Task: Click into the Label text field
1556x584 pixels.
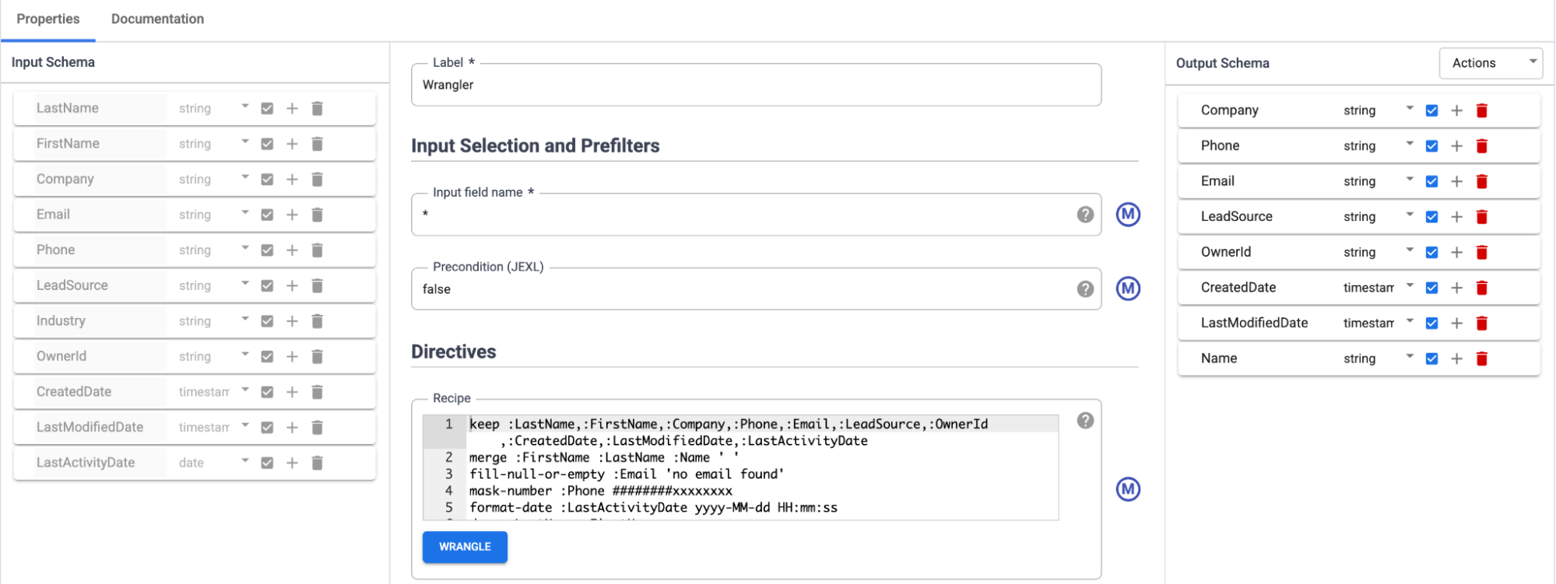Action: (755, 86)
